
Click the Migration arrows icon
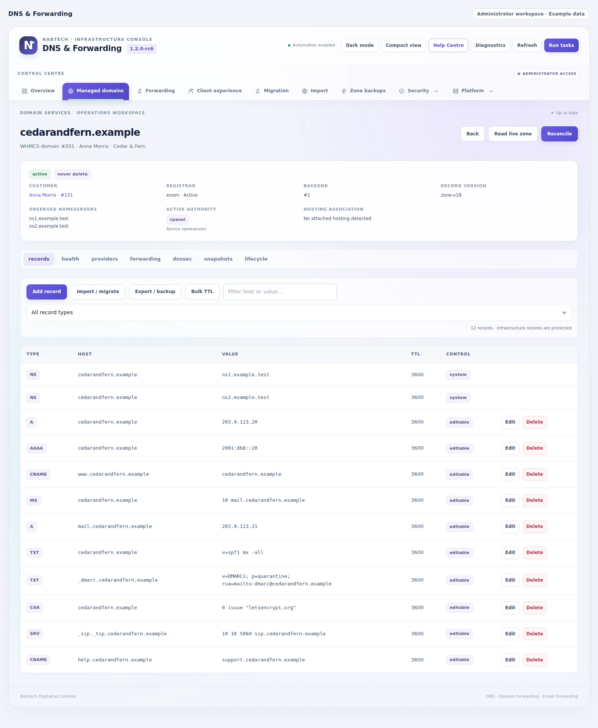click(258, 91)
